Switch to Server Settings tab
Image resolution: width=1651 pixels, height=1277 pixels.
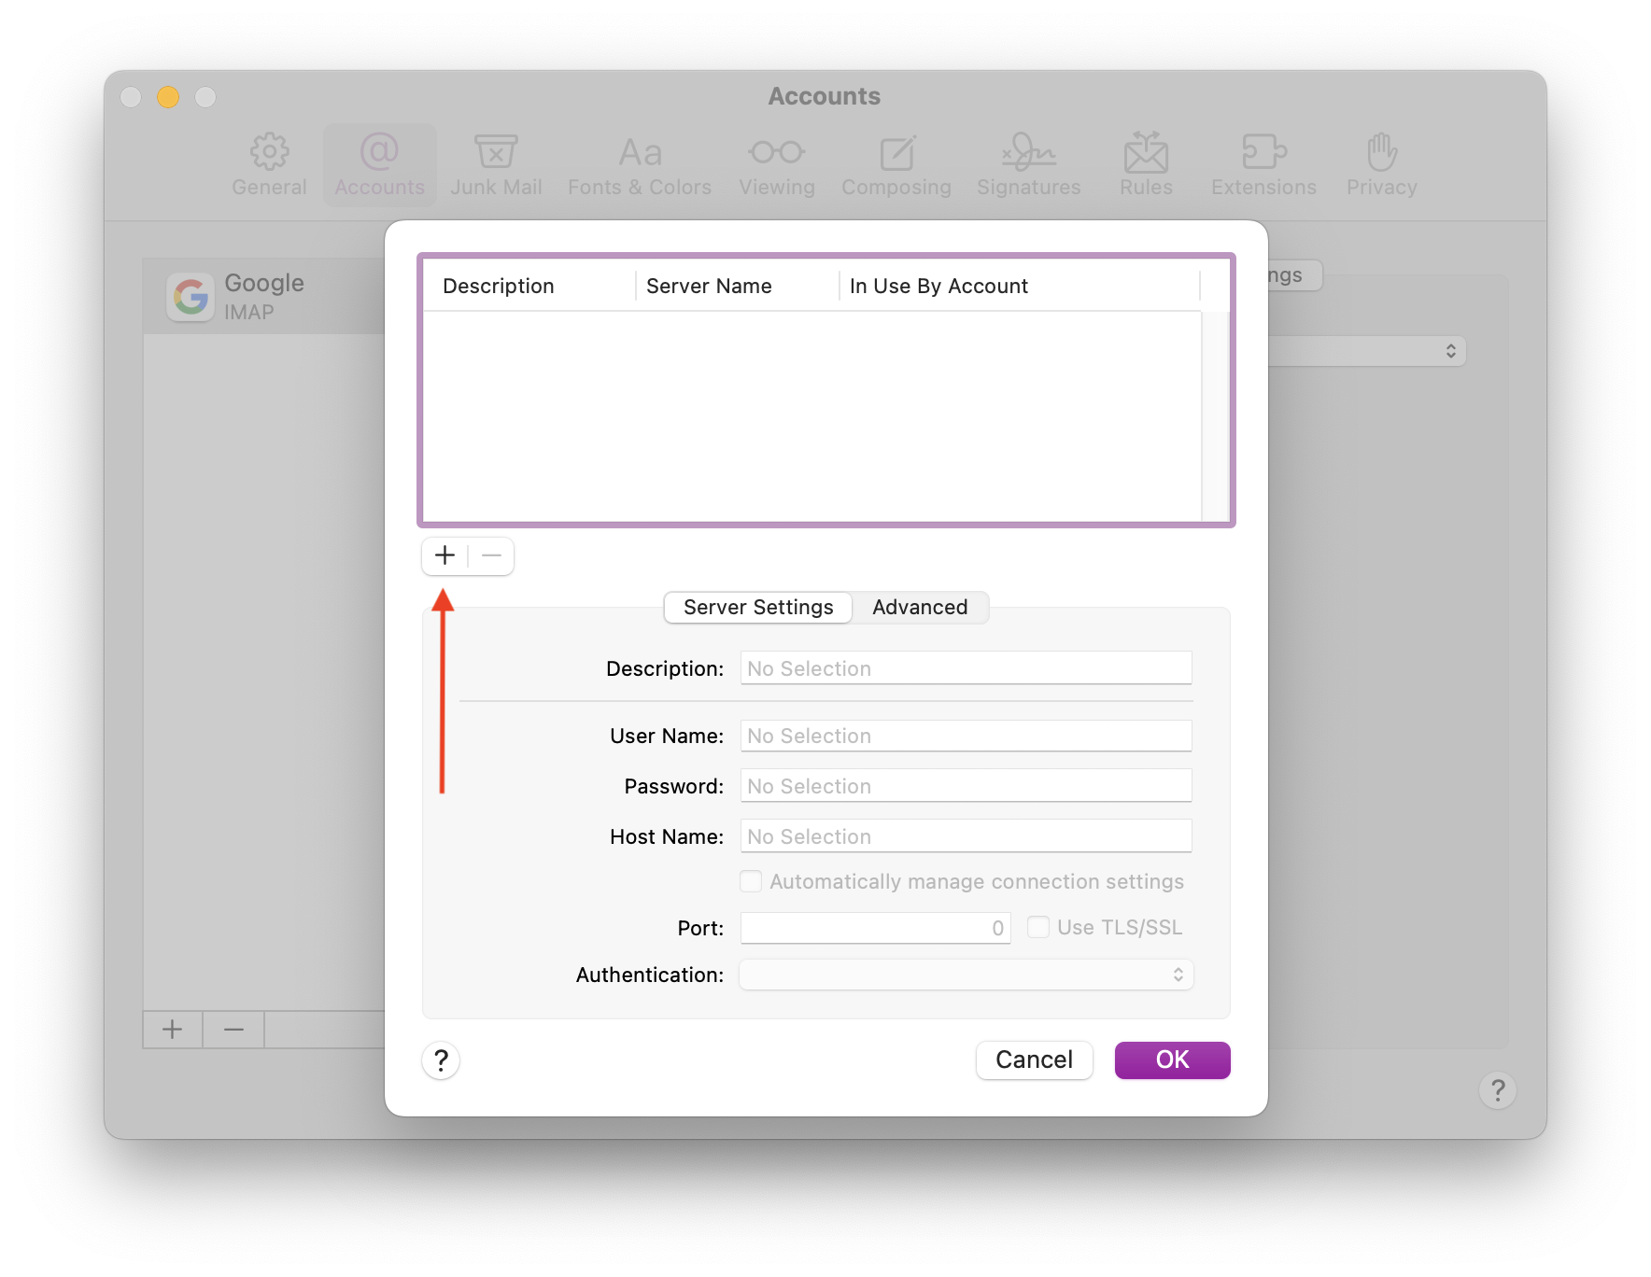click(x=758, y=607)
